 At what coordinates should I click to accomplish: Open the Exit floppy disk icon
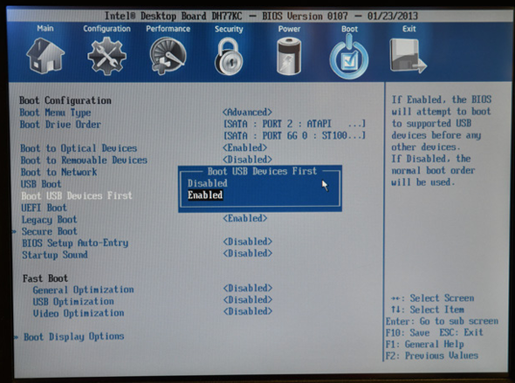click(409, 56)
